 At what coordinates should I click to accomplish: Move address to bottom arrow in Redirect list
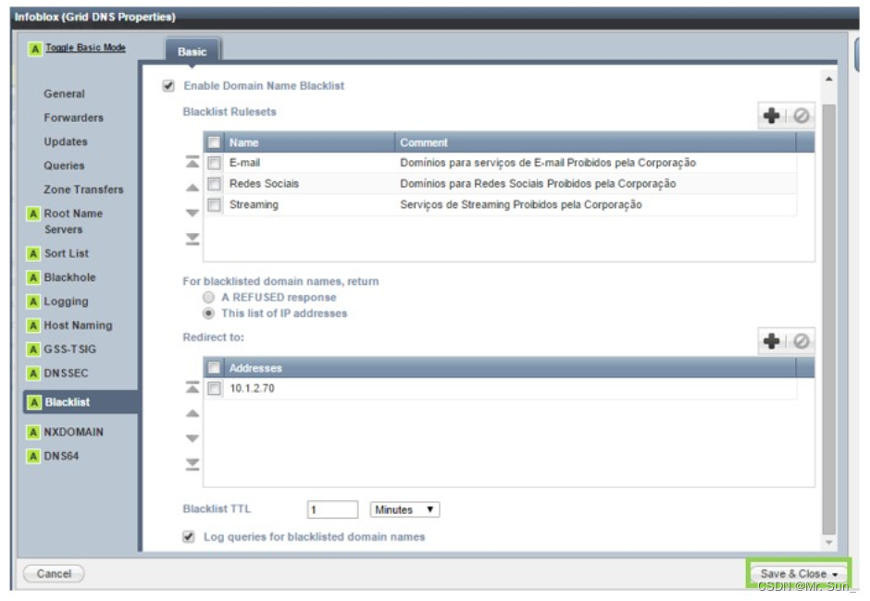point(193,464)
